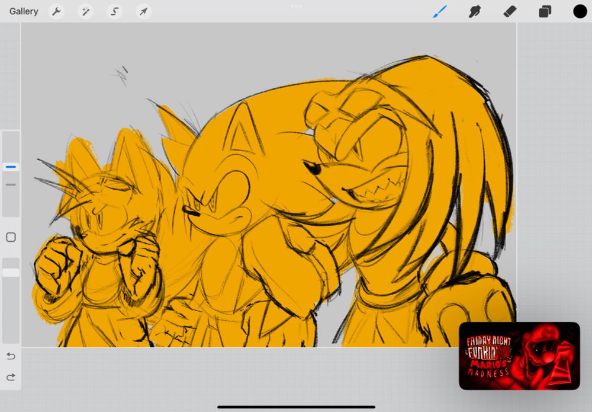Open the Mario's Madness picture-in-picture video
The width and height of the screenshot is (592, 412).
(519, 356)
